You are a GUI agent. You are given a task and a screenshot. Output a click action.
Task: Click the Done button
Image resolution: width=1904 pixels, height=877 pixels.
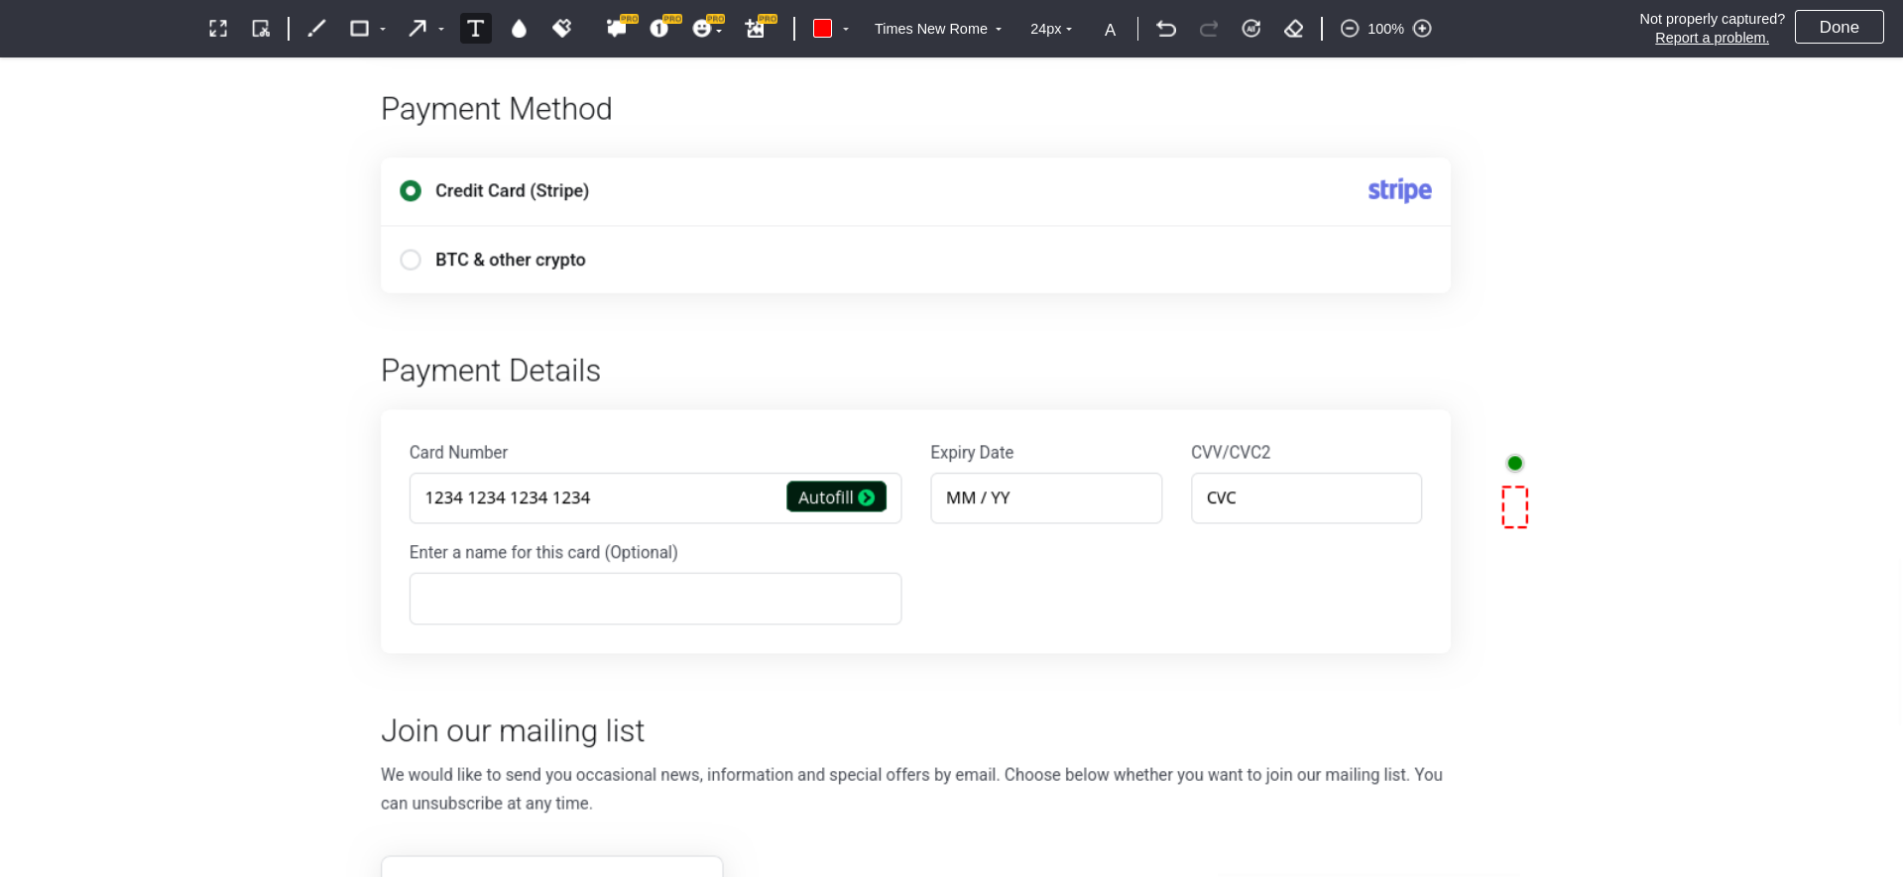pyautogui.click(x=1839, y=27)
